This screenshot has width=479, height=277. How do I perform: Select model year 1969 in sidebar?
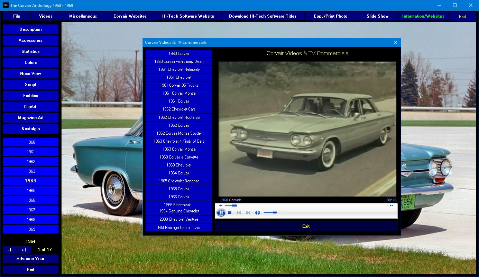pyautogui.click(x=31, y=229)
